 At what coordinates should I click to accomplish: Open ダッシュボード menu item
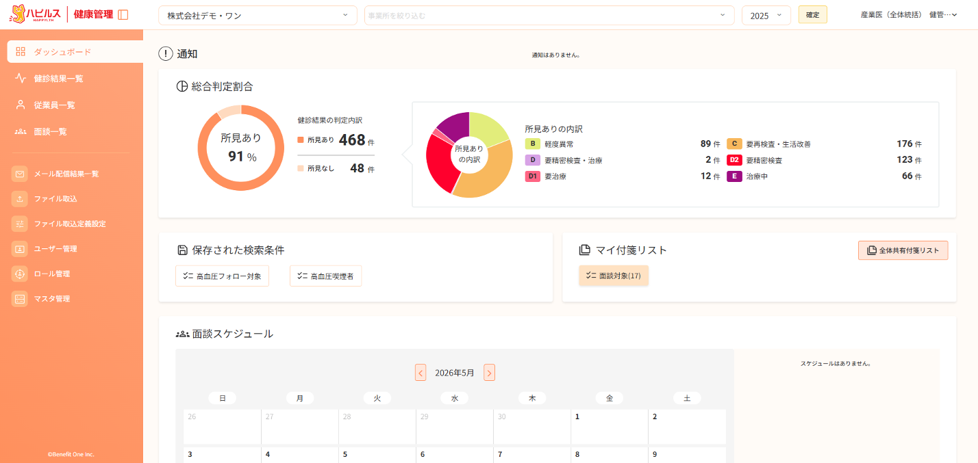point(75,51)
